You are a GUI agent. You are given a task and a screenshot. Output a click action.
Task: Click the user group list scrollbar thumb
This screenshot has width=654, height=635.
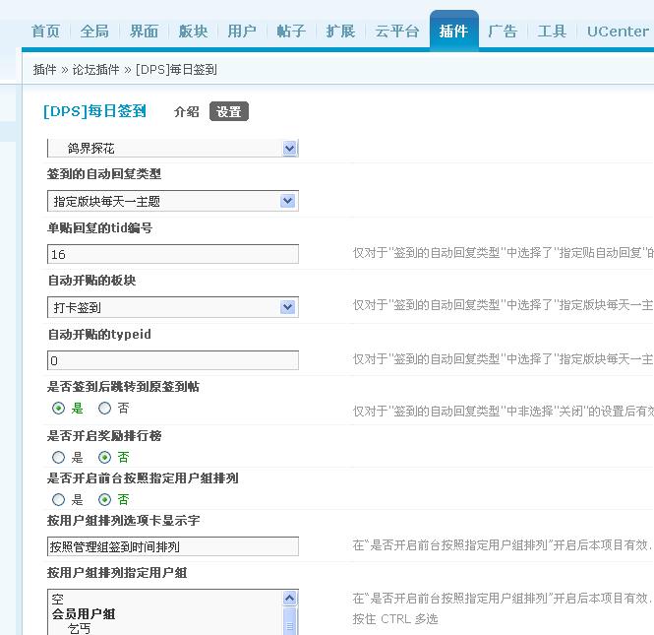point(289,621)
